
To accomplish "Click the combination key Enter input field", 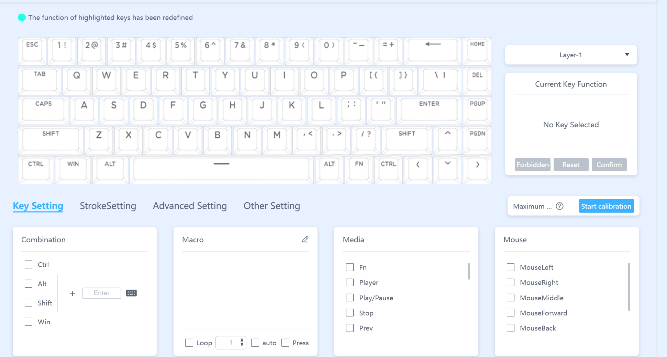I will (x=102, y=293).
